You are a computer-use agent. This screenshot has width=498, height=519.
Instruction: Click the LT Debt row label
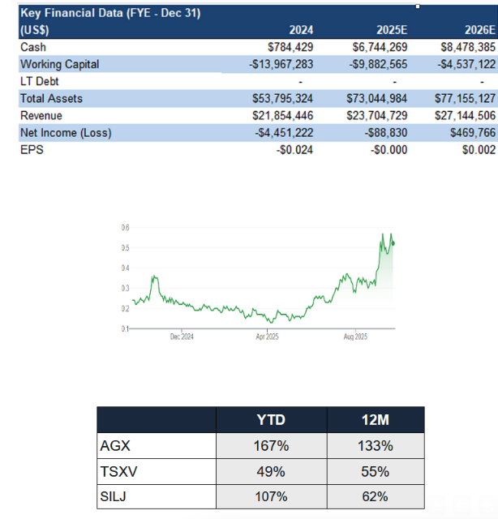tap(40, 81)
